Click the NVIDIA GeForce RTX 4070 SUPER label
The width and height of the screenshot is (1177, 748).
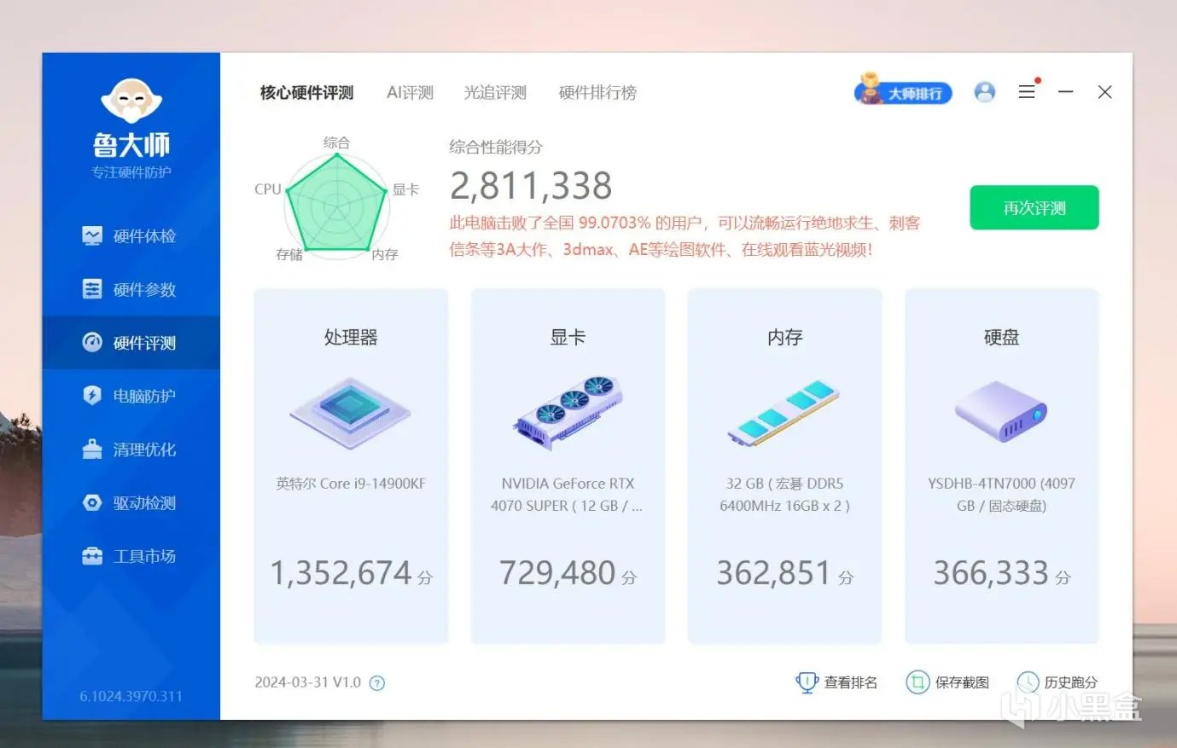[568, 495]
